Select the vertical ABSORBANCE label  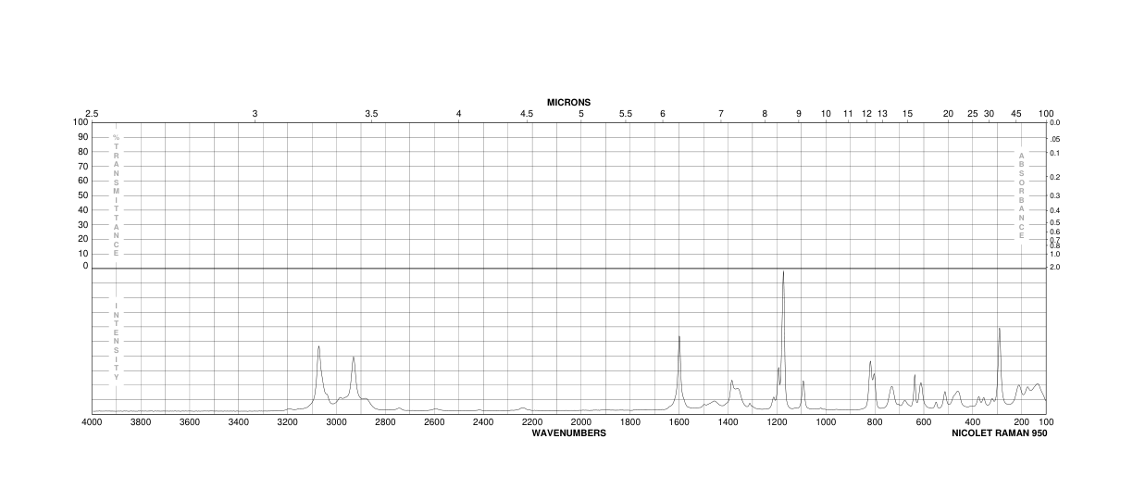coord(1021,195)
